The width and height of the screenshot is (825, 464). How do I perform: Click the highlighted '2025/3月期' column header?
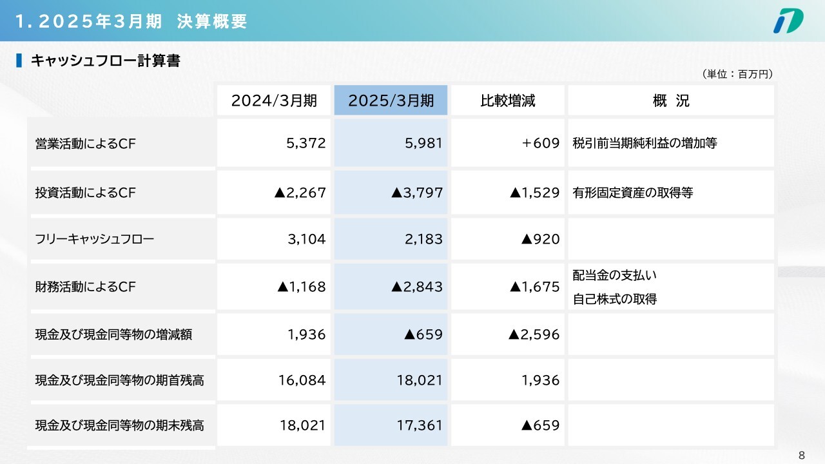point(391,101)
